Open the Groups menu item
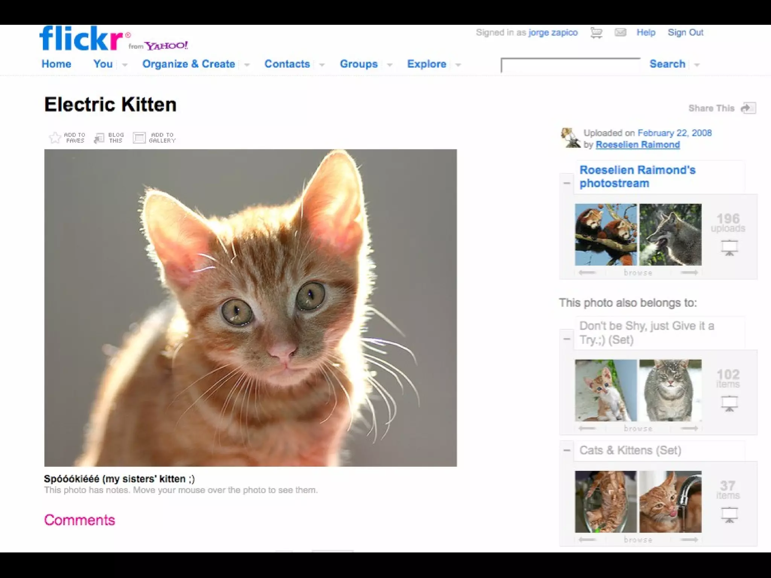Viewport: 771px width, 578px height. [x=358, y=64]
